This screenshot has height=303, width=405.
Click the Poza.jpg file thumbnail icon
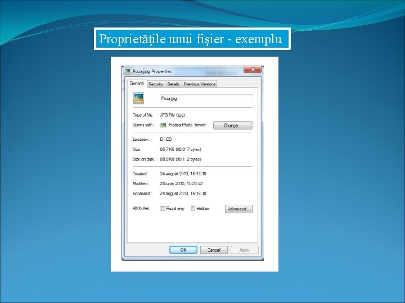[138, 98]
